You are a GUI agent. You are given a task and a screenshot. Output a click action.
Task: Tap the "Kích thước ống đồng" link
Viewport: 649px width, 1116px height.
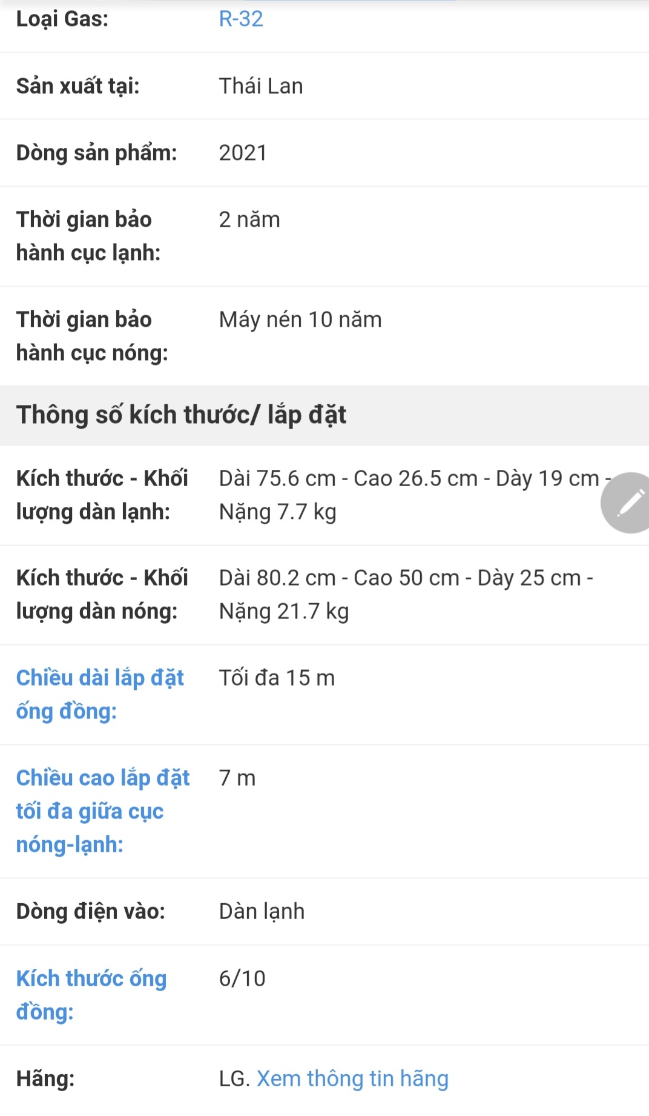pyautogui.click(x=91, y=995)
